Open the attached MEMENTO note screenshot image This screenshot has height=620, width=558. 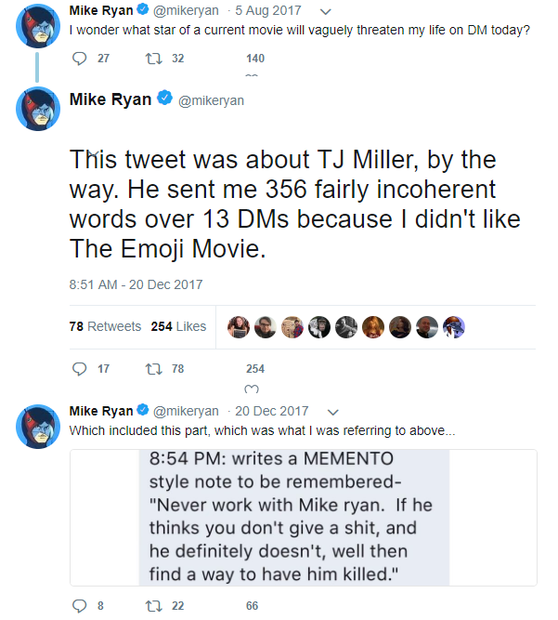[304, 518]
